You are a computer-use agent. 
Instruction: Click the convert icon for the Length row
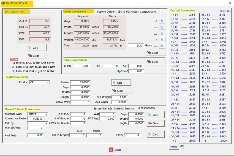162,34
